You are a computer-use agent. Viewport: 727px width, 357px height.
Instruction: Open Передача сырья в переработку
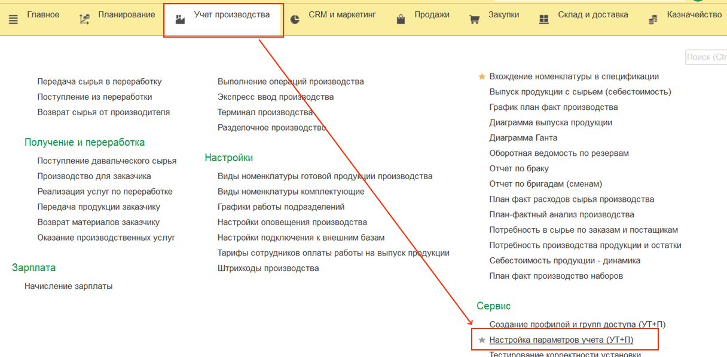99,82
